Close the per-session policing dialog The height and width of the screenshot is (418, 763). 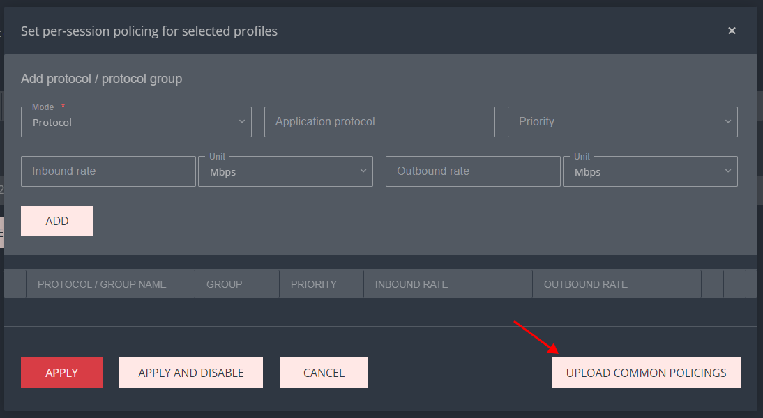click(x=732, y=31)
